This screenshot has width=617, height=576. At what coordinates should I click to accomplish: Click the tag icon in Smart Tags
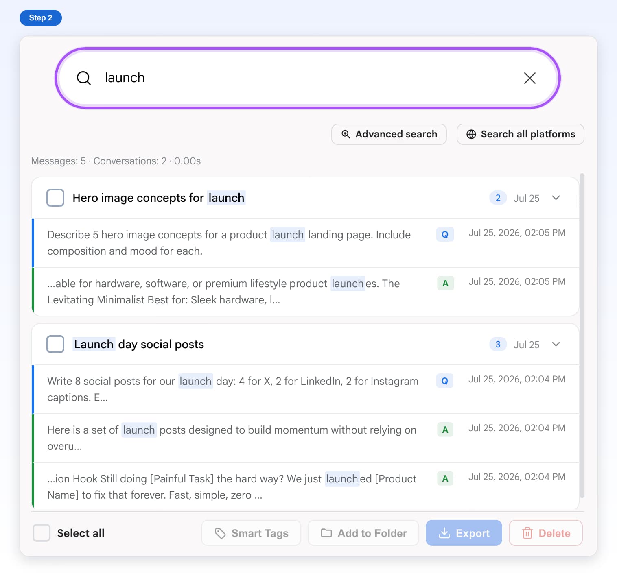(220, 533)
